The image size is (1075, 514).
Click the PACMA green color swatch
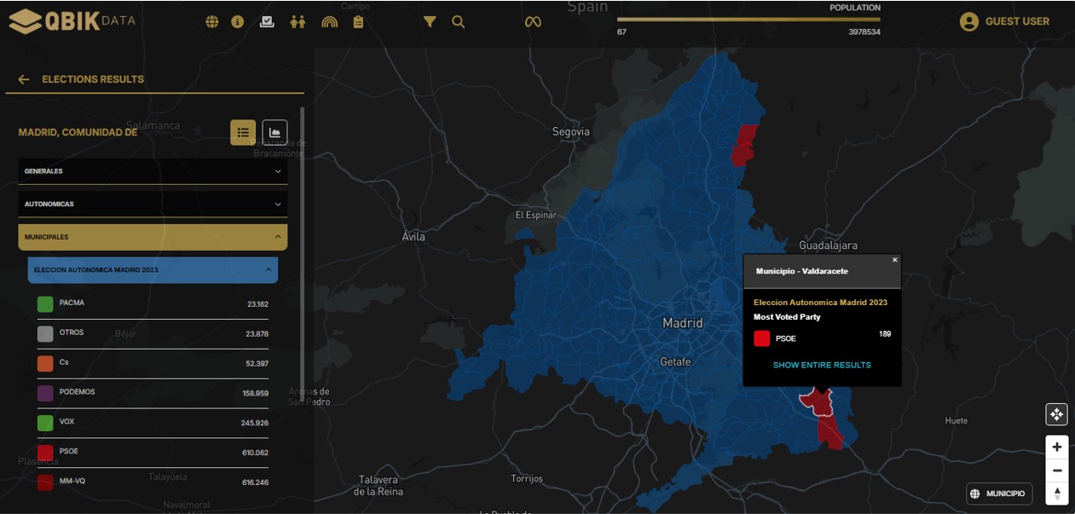(45, 303)
